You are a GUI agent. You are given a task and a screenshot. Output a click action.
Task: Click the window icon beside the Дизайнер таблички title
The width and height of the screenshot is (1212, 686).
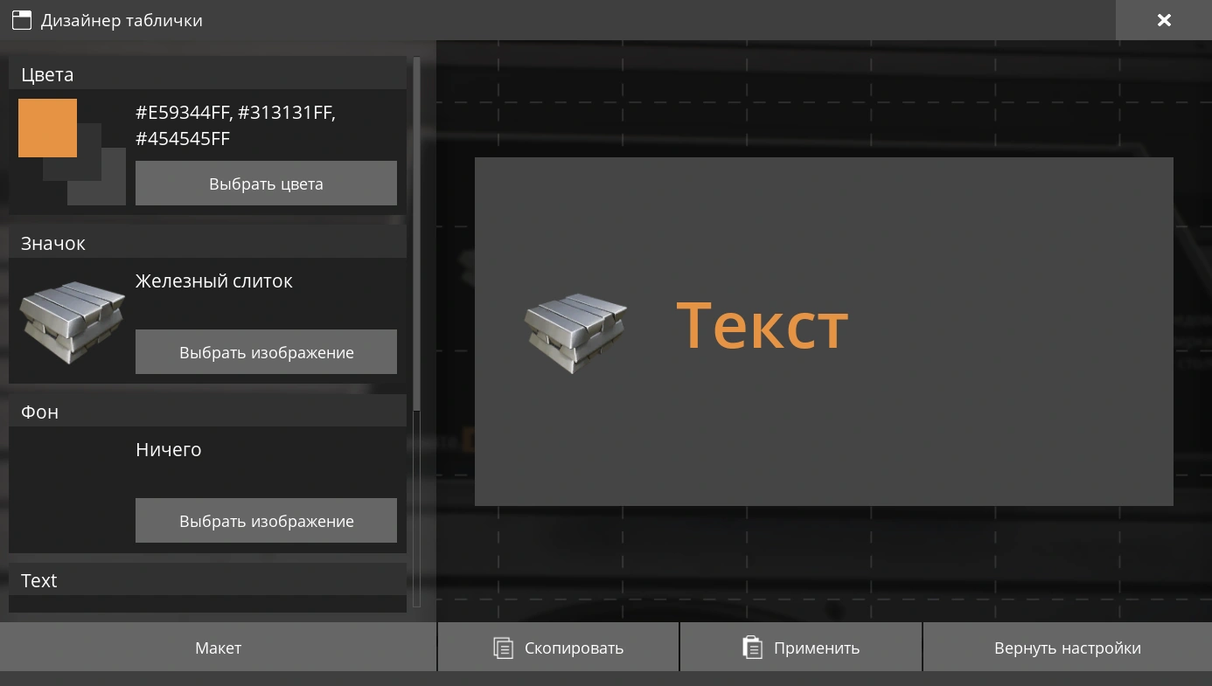tap(21, 20)
